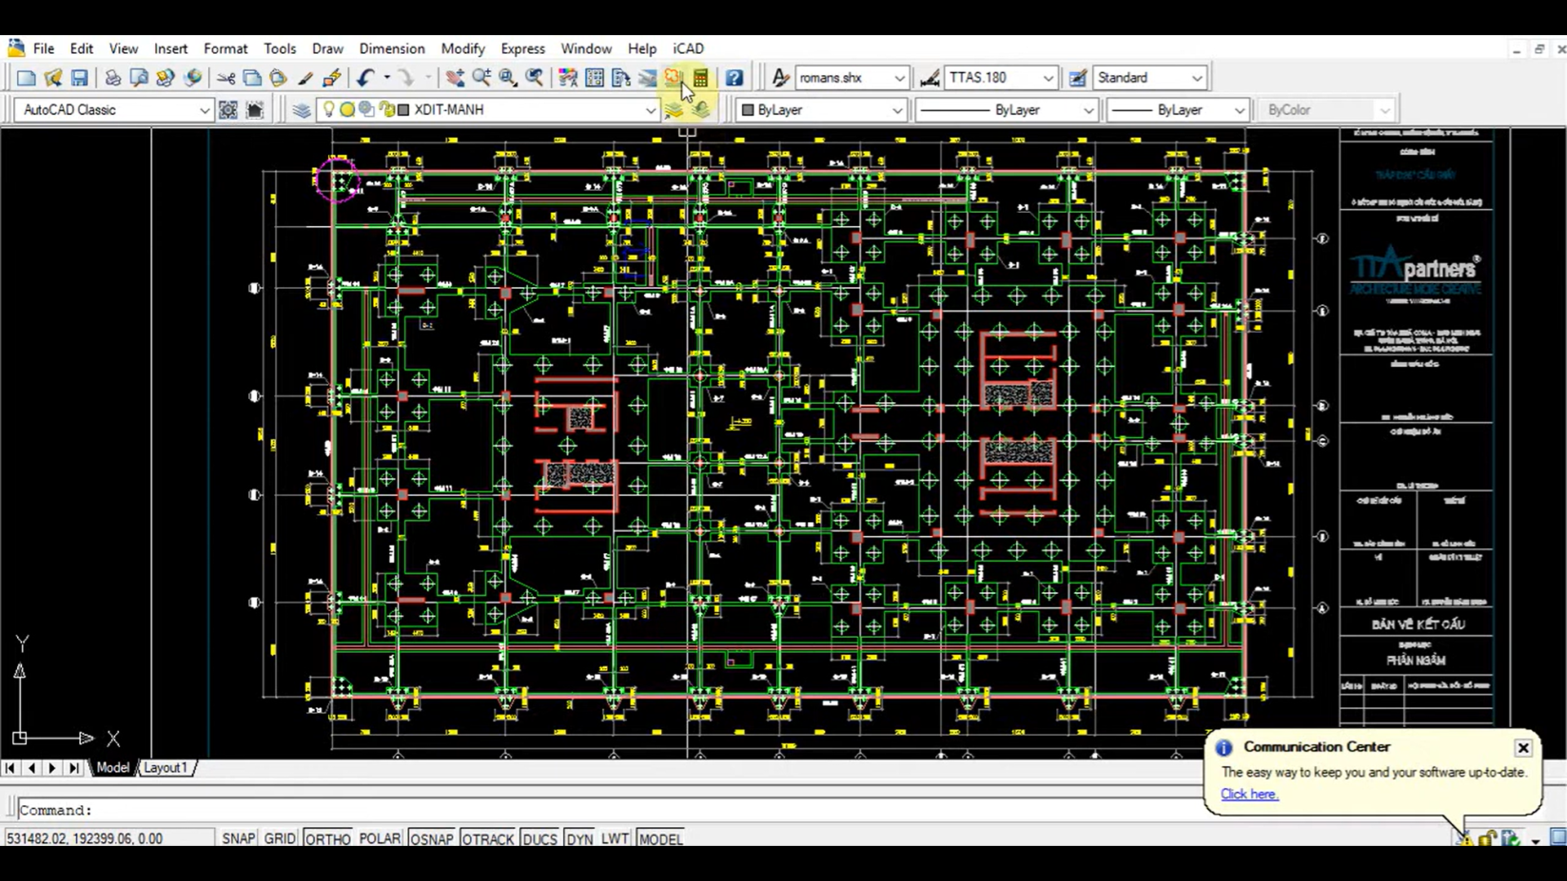Image resolution: width=1567 pixels, height=881 pixels.
Task: Undo the last action with the arrow icon
Action: click(x=365, y=78)
